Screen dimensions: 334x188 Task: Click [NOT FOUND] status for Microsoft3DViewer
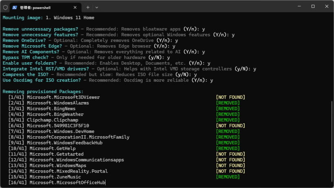click(231, 97)
